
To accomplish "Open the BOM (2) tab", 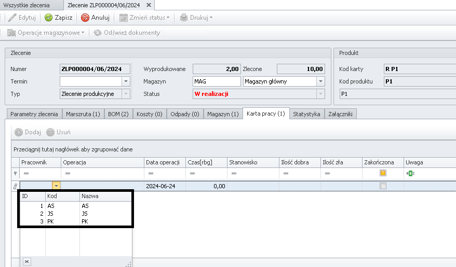I will pos(118,114).
